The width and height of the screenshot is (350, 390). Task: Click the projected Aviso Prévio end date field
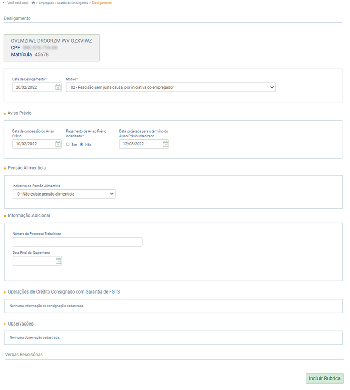(x=140, y=144)
